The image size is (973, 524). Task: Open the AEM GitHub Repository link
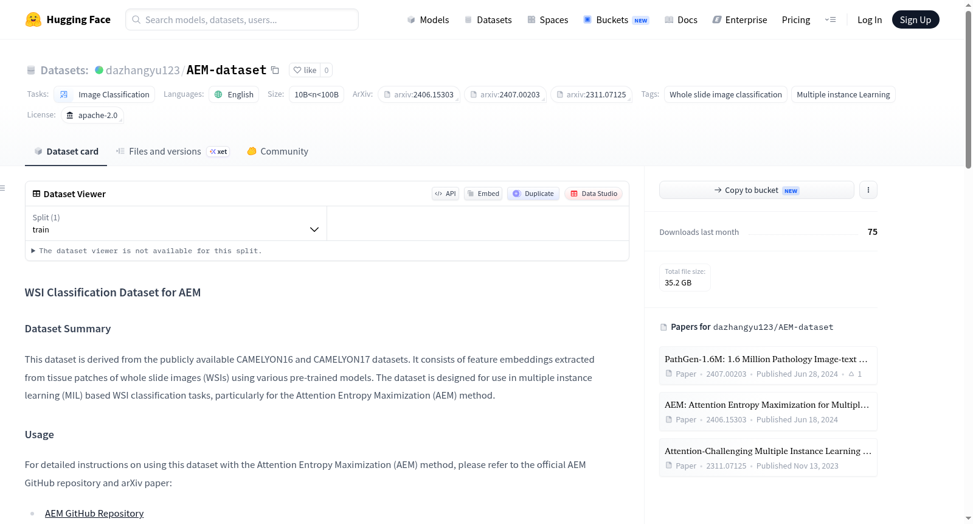click(x=94, y=513)
